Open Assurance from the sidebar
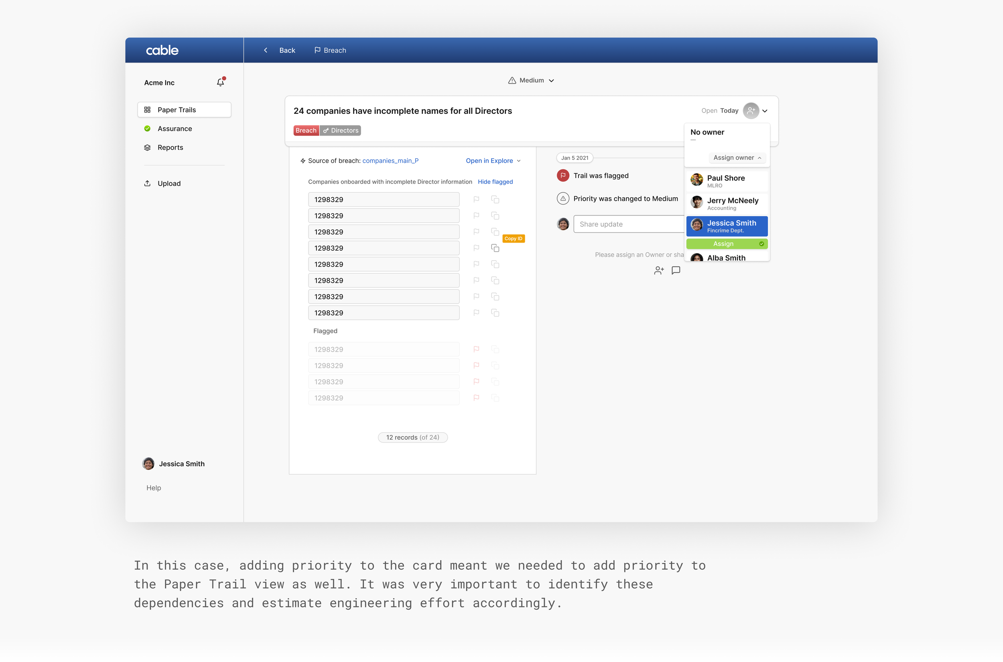Image resolution: width=1003 pixels, height=662 pixels. point(175,128)
